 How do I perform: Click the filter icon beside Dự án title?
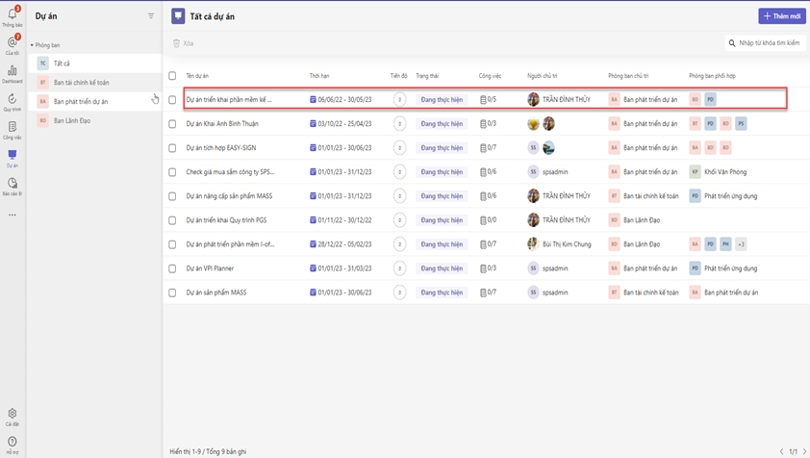[151, 16]
